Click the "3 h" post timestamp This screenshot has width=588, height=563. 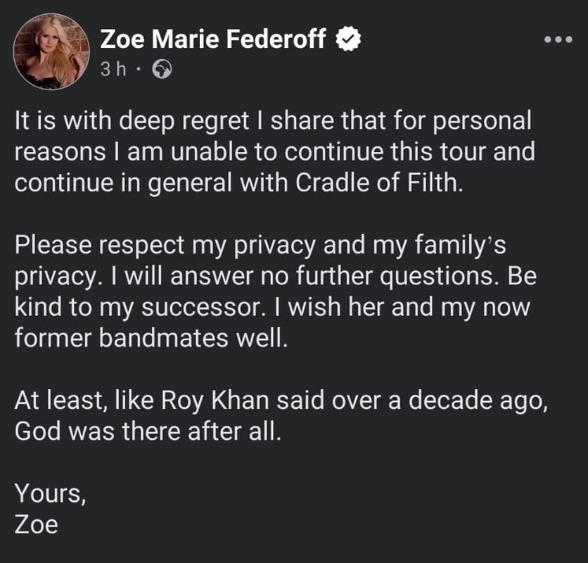coord(113,70)
